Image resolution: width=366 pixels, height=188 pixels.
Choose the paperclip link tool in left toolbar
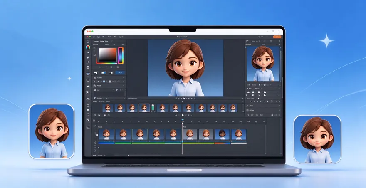point(88,62)
